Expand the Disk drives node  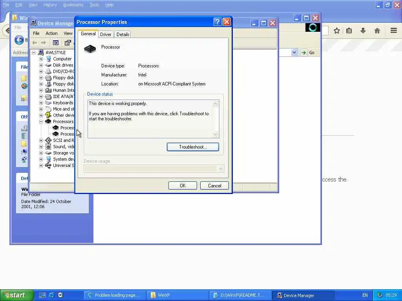pos(41,65)
